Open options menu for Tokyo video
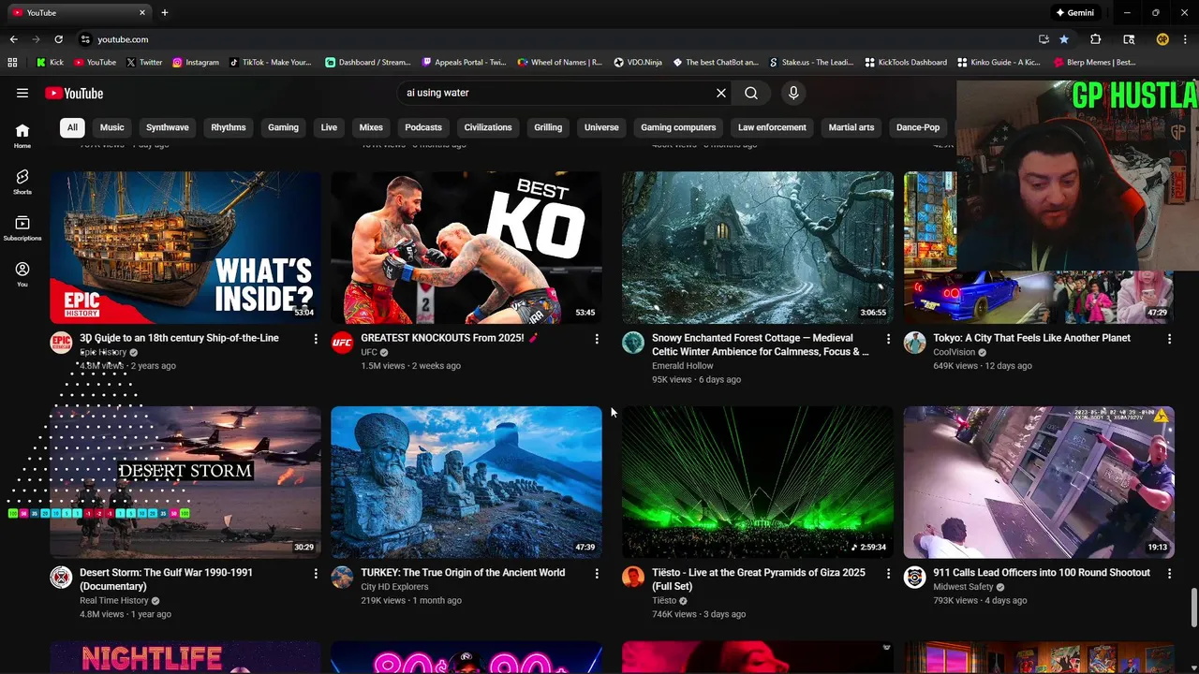This screenshot has height=674, width=1199. point(1169,339)
